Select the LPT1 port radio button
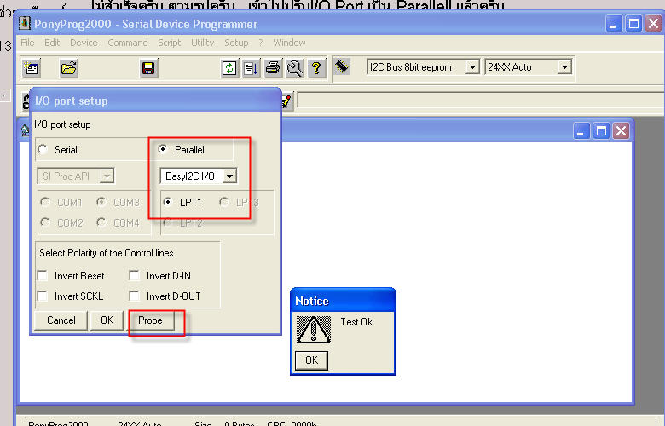 (168, 202)
